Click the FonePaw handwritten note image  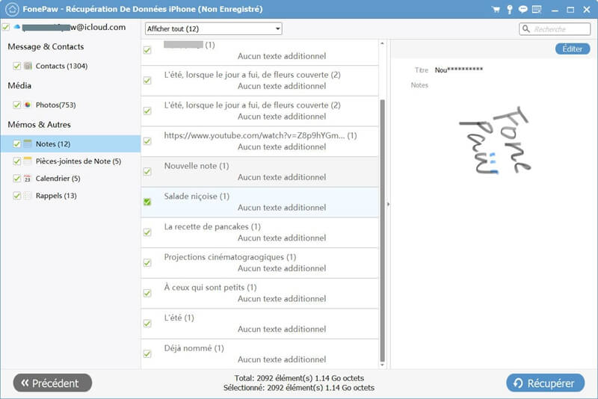[x=494, y=141]
